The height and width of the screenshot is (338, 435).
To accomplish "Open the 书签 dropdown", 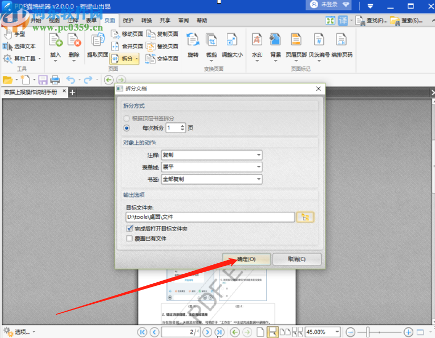I will pos(212,179).
